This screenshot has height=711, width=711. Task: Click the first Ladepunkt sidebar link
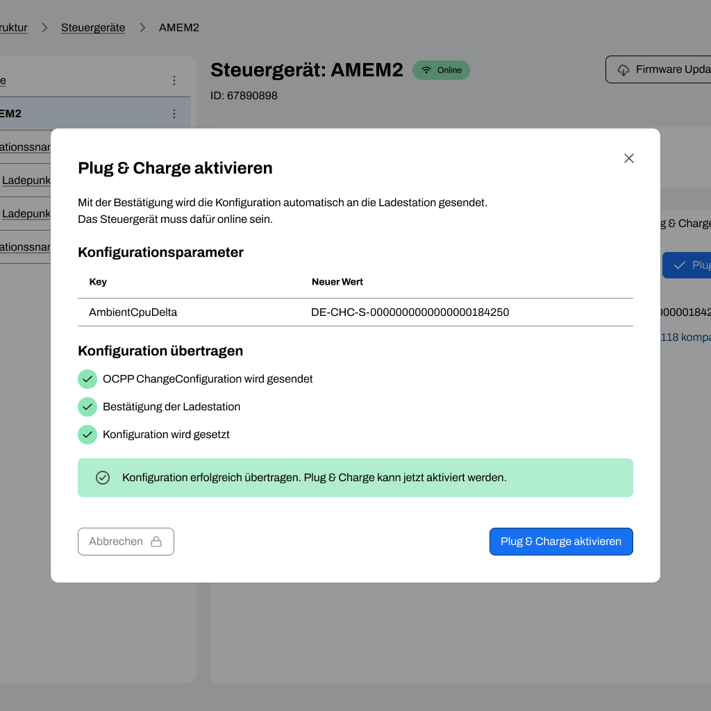(x=26, y=181)
